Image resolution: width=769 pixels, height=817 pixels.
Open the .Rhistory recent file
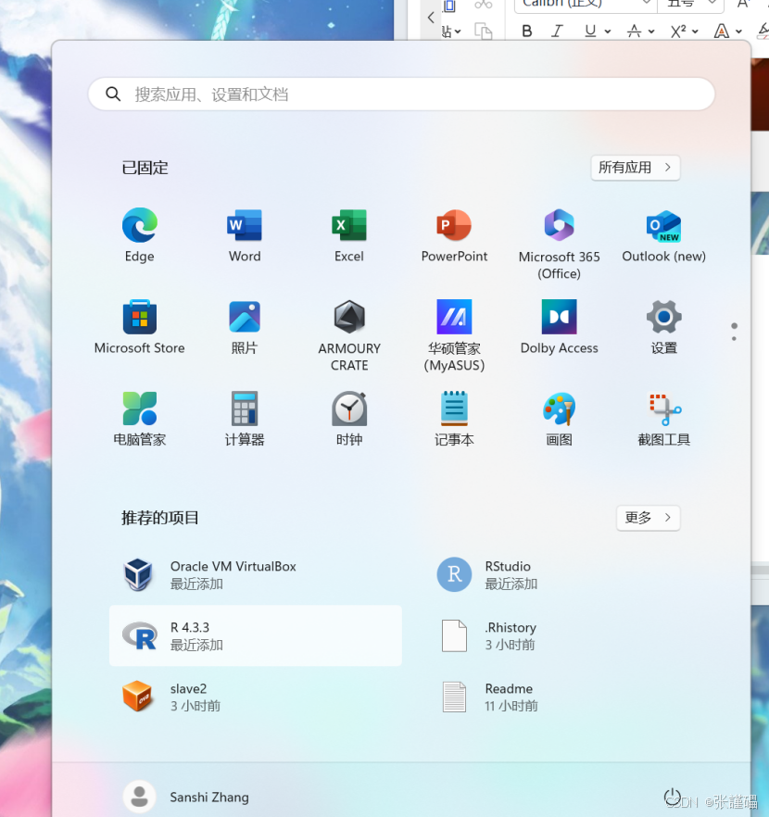click(570, 635)
